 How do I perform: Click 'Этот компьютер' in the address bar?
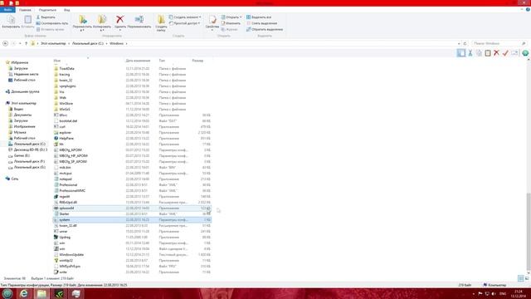point(53,43)
